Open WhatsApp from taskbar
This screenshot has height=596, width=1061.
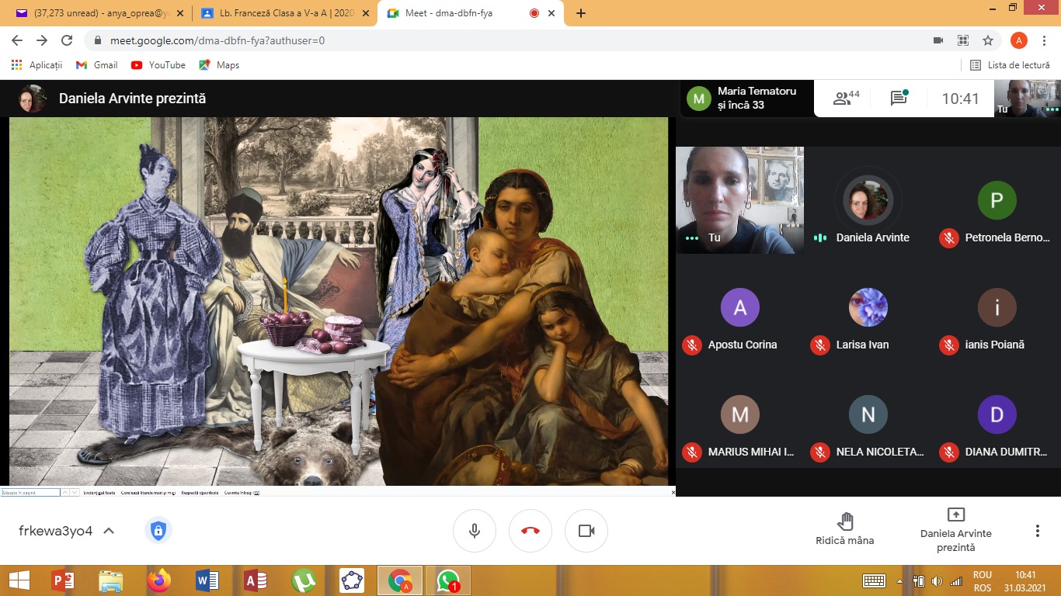click(x=448, y=580)
